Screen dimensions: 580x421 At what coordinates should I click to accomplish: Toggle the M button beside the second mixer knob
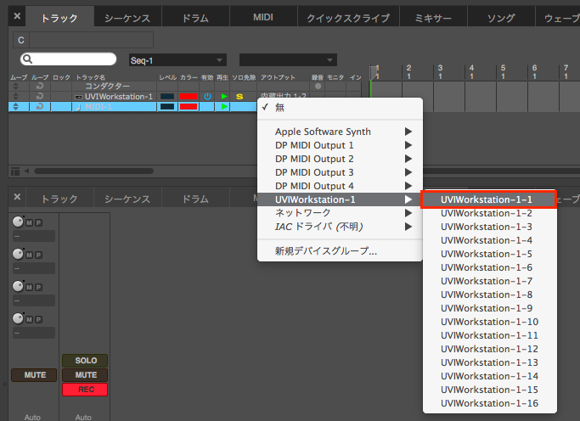(x=29, y=255)
